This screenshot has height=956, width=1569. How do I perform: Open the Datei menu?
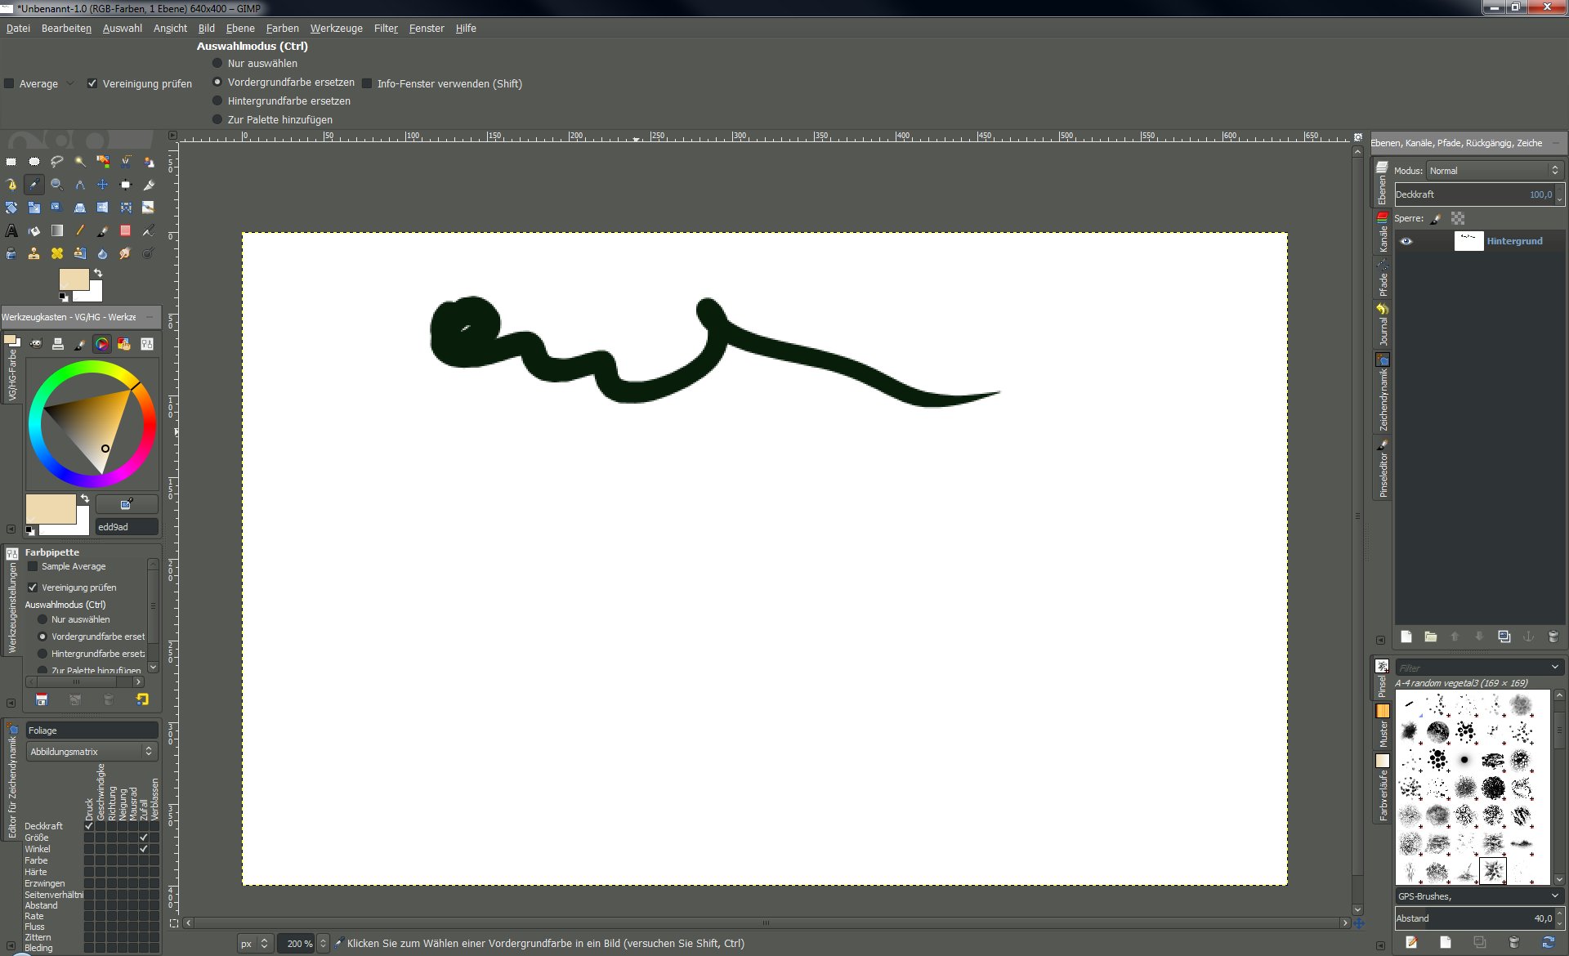pyautogui.click(x=18, y=28)
